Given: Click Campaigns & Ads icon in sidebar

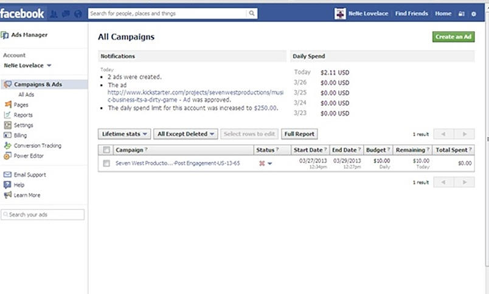Looking at the screenshot, I should [7, 84].
